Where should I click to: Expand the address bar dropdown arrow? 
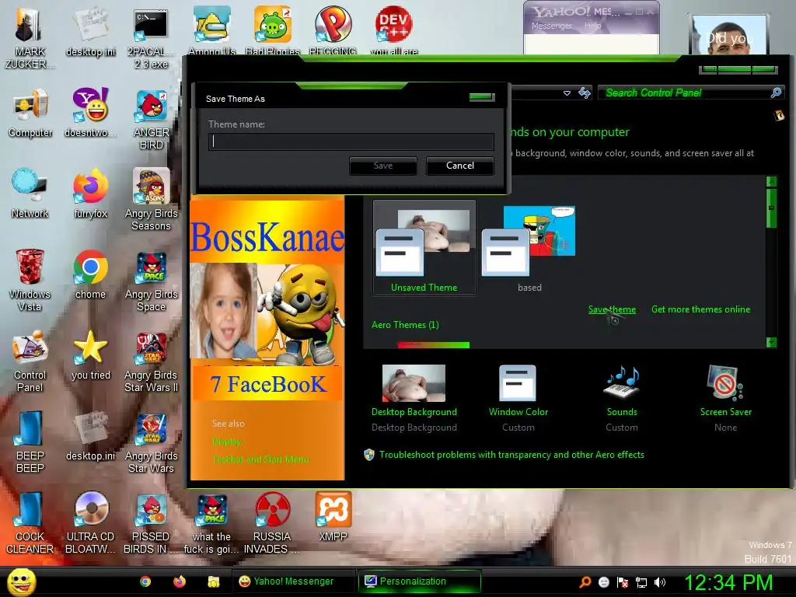pyautogui.click(x=567, y=93)
